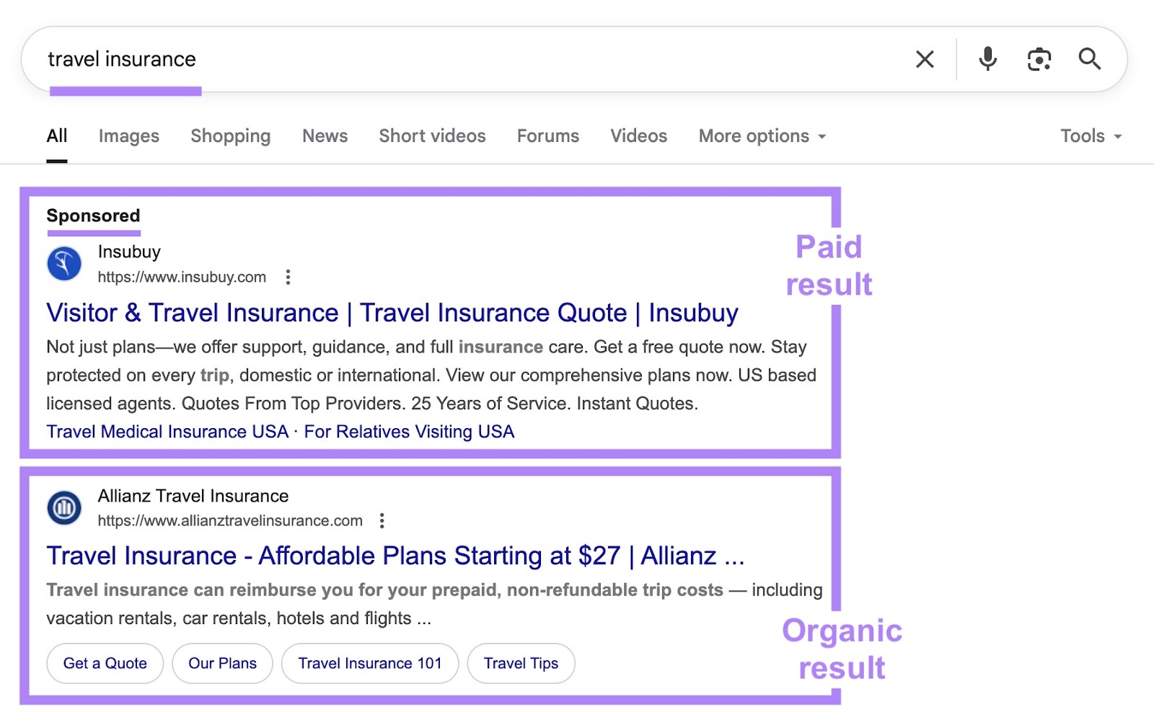
Task: Click the Insubuy site logo icon
Action: tap(64, 264)
